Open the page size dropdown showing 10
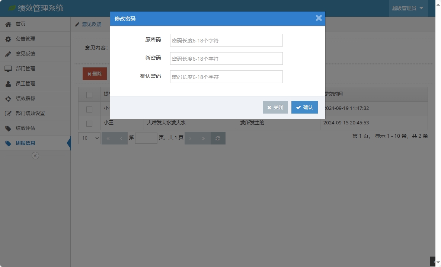The image size is (441, 267). [89, 138]
